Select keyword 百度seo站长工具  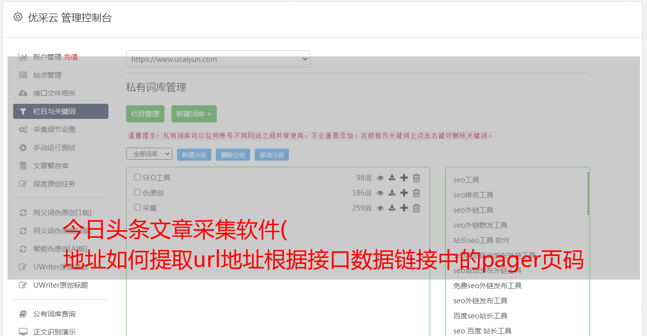pyautogui.click(x=481, y=316)
